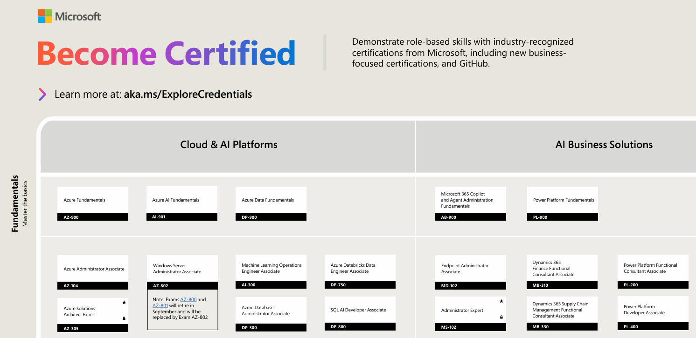Select the Cloud & AI Platforms column header

pyautogui.click(x=229, y=145)
